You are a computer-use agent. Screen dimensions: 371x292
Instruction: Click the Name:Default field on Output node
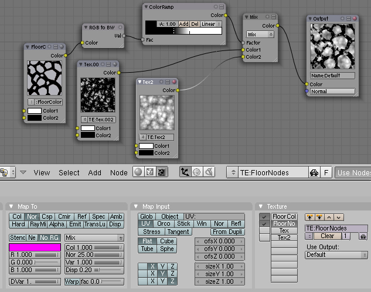point(332,76)
